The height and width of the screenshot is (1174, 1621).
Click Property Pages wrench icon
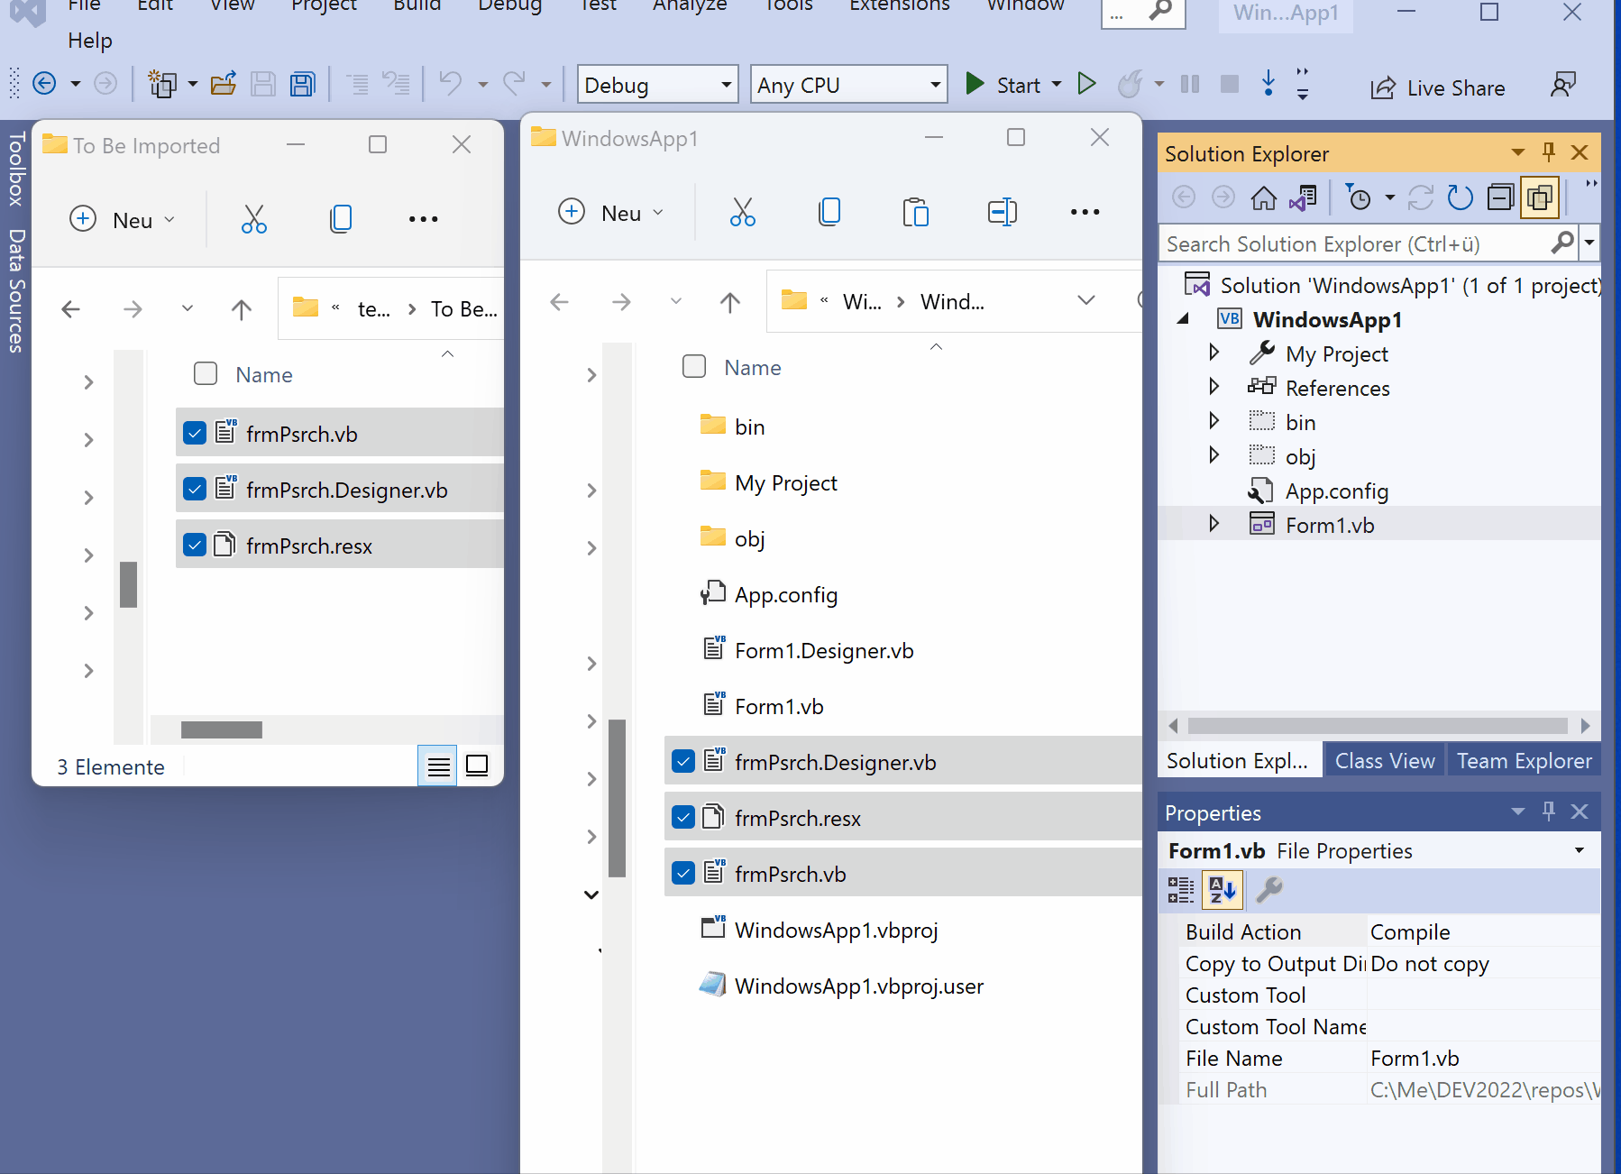click(x=1268, y=890)
